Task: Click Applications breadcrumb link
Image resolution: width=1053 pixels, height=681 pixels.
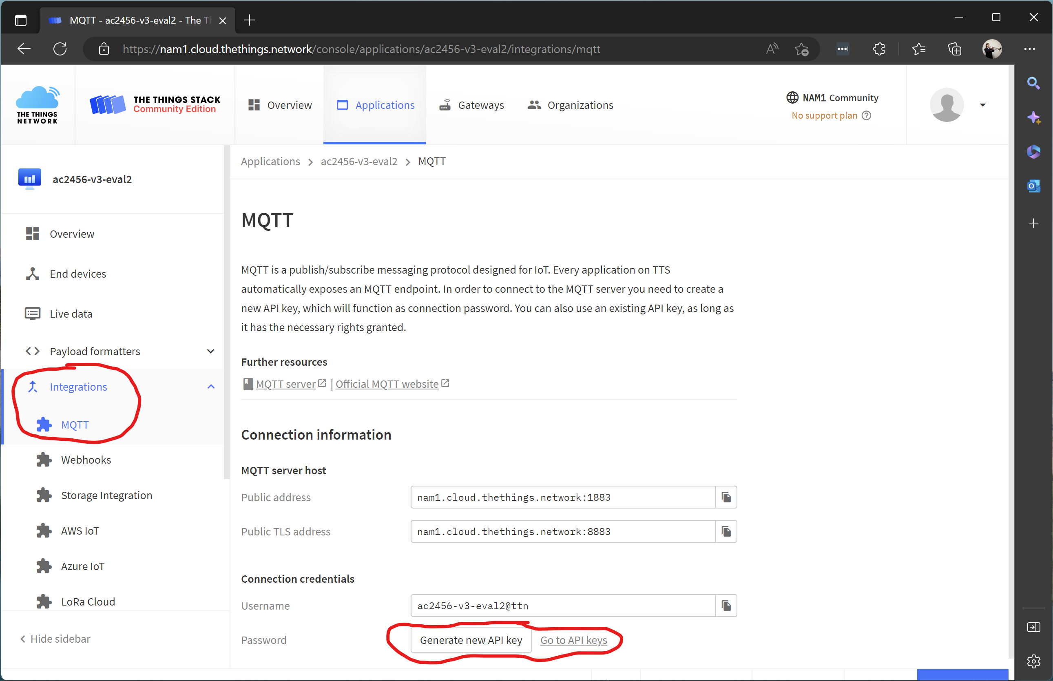Action: (270, 161)
